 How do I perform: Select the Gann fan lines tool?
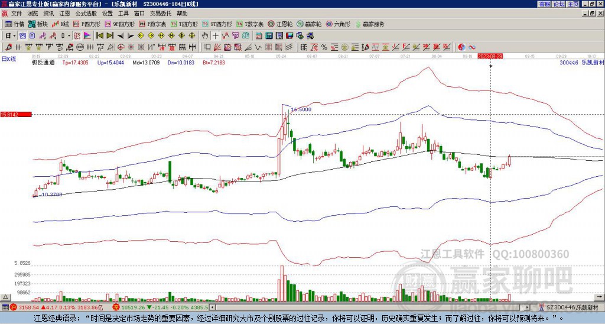[217, 47]
